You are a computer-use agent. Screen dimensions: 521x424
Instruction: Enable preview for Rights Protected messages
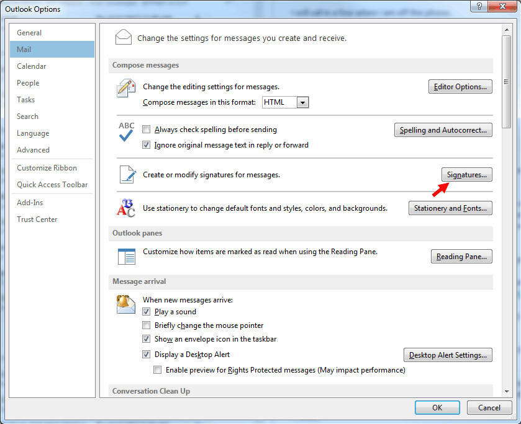point(158,370)
